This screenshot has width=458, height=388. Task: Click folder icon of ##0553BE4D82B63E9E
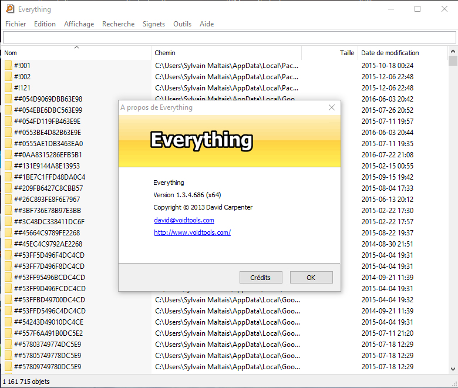8,132
